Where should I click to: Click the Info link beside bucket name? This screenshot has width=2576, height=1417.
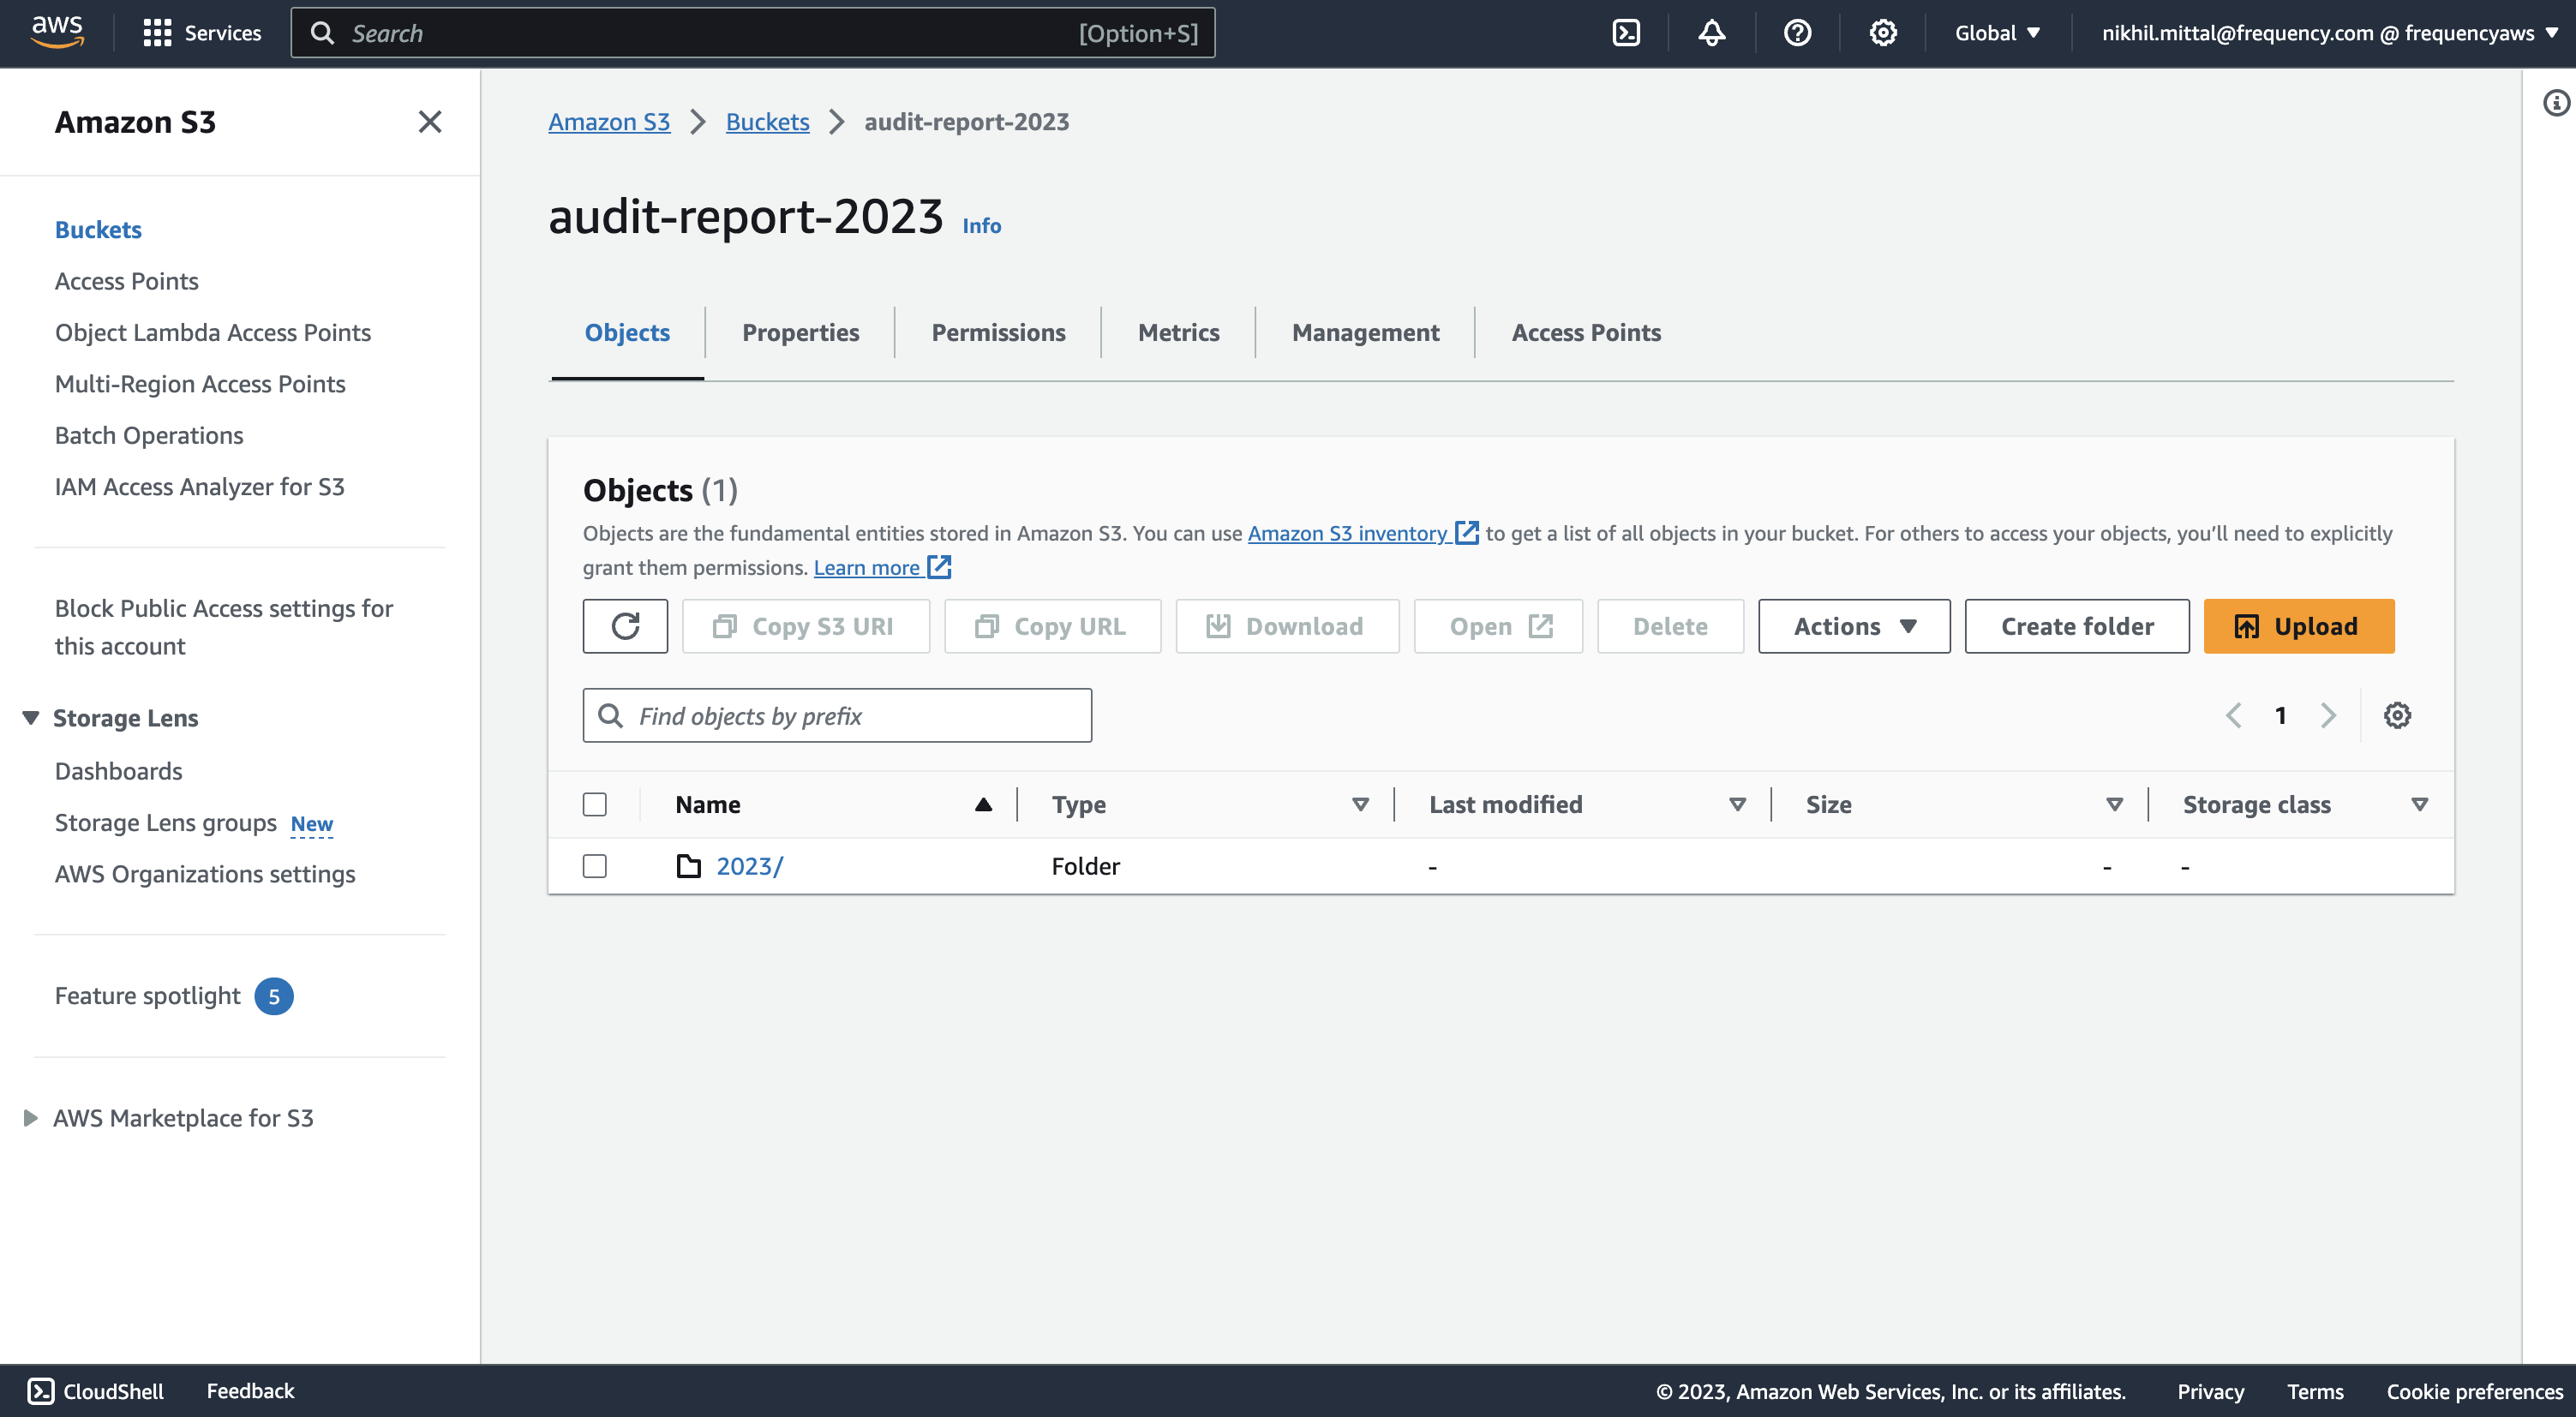pos(981,226)
